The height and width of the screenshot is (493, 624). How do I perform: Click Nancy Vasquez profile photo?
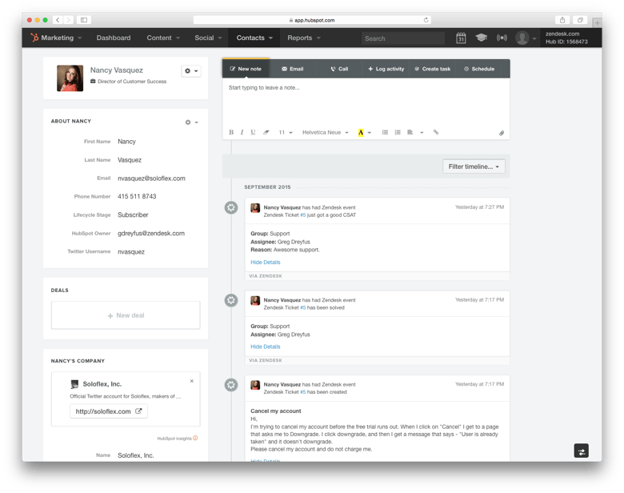70,78
